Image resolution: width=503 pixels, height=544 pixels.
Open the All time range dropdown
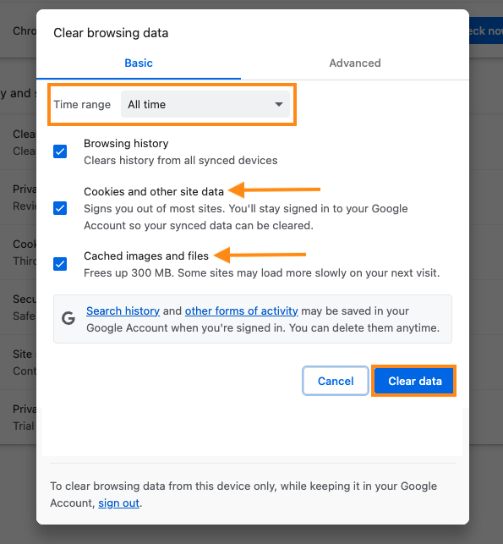205,104
